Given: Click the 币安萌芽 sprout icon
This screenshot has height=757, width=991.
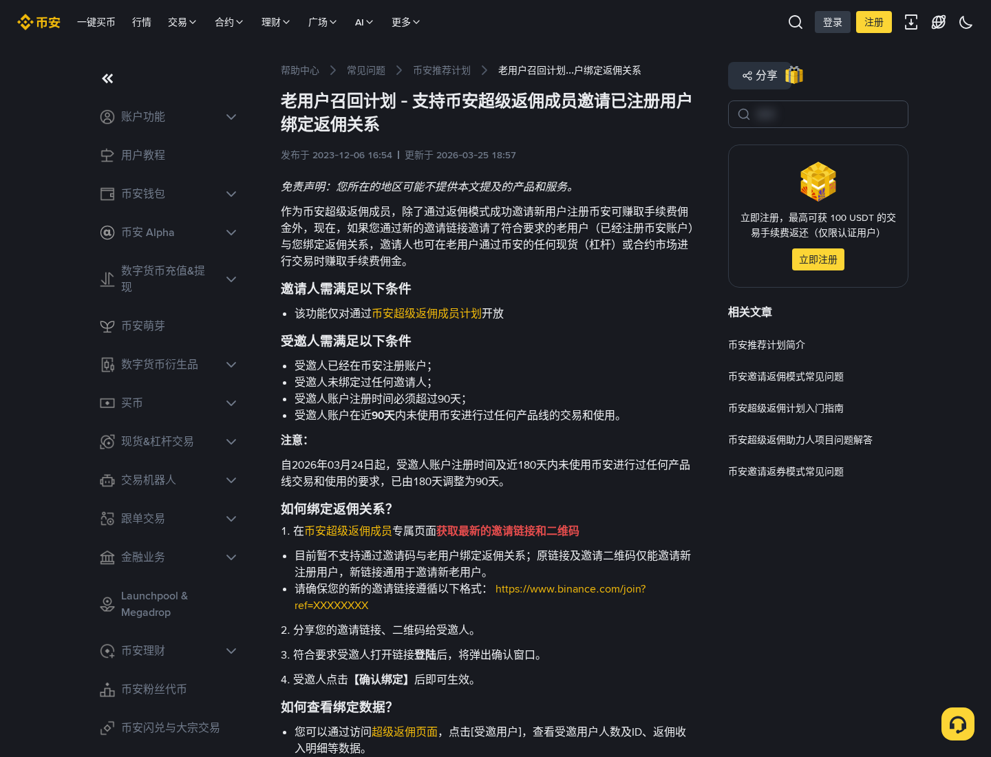Looking at the screenshot, I should click(x=107, y=326).
